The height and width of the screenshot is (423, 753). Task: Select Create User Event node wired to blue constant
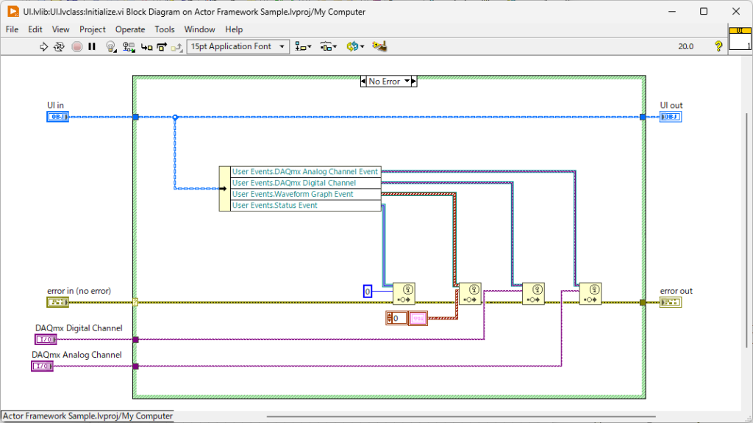click(x=404, y=294)
